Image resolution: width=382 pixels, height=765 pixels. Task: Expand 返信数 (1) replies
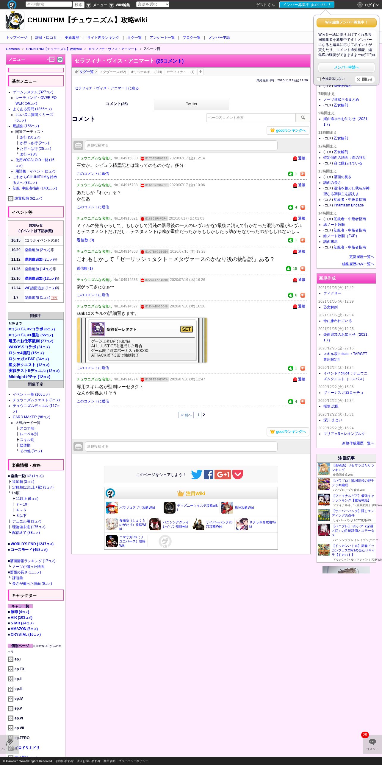point(85,268)
